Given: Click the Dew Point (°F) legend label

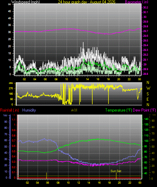Looking at the screenshot, I should [x=144, y=110].
